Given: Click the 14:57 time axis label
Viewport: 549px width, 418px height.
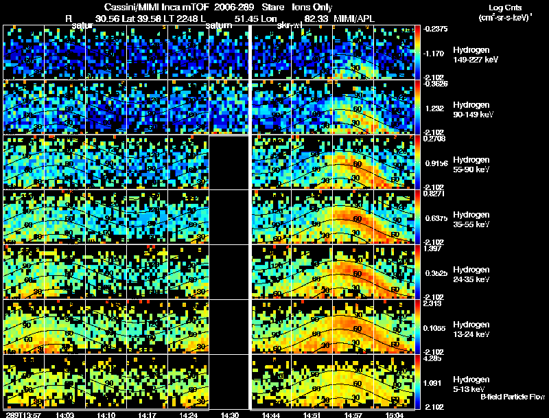Looking at the screenshot, I should [353, 415].
